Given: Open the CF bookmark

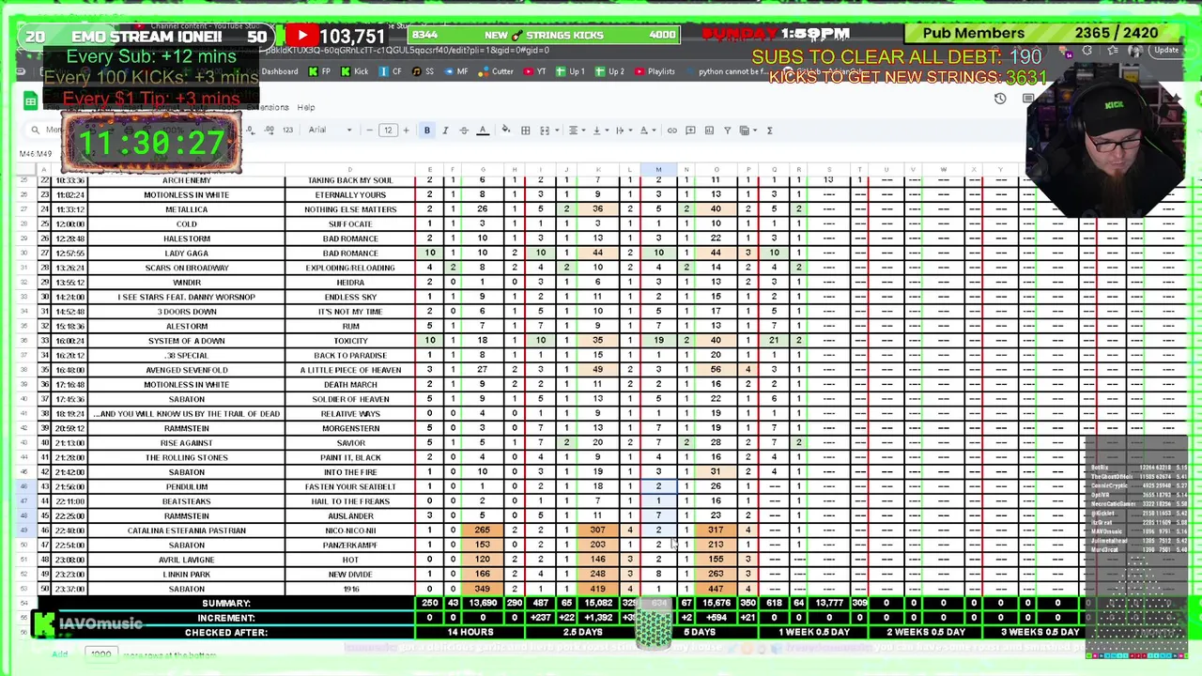Looking at the screenshot, I should click(x=391, y=71).
